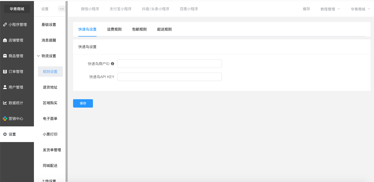Screen dimensions: 374x182
Task: Collapse the submenu with the << button
Action: pyautogui.click(x=62, y=9)
